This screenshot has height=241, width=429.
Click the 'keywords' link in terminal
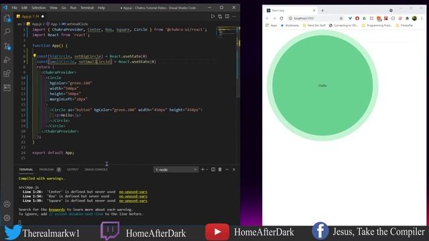pyautogui.click(x=56, y=210)
